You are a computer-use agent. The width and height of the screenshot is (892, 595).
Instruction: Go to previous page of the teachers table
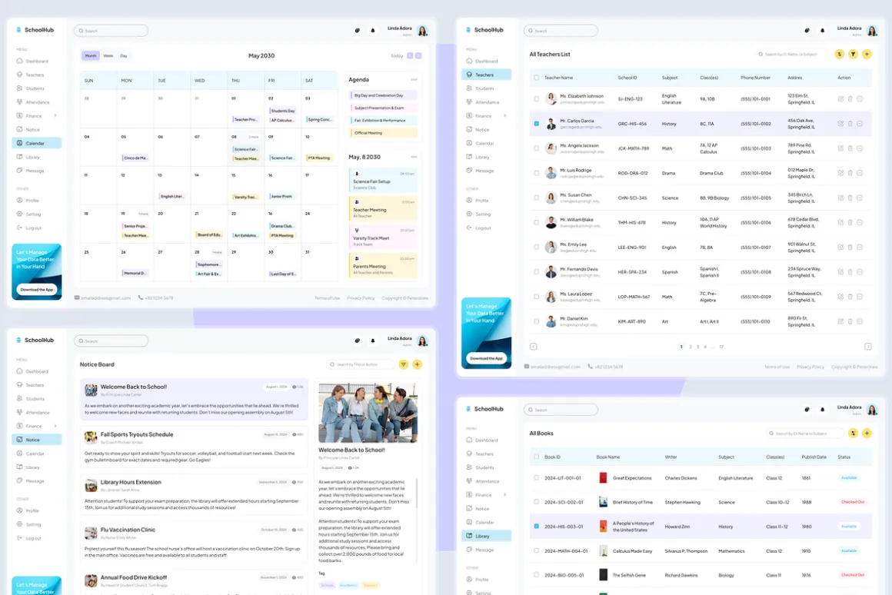[x=533, y=347]
